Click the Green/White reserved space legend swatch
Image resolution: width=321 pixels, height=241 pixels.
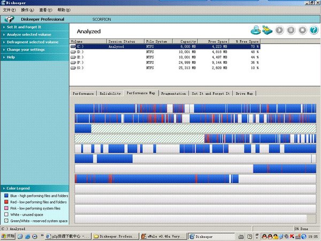tap(6, 221)
